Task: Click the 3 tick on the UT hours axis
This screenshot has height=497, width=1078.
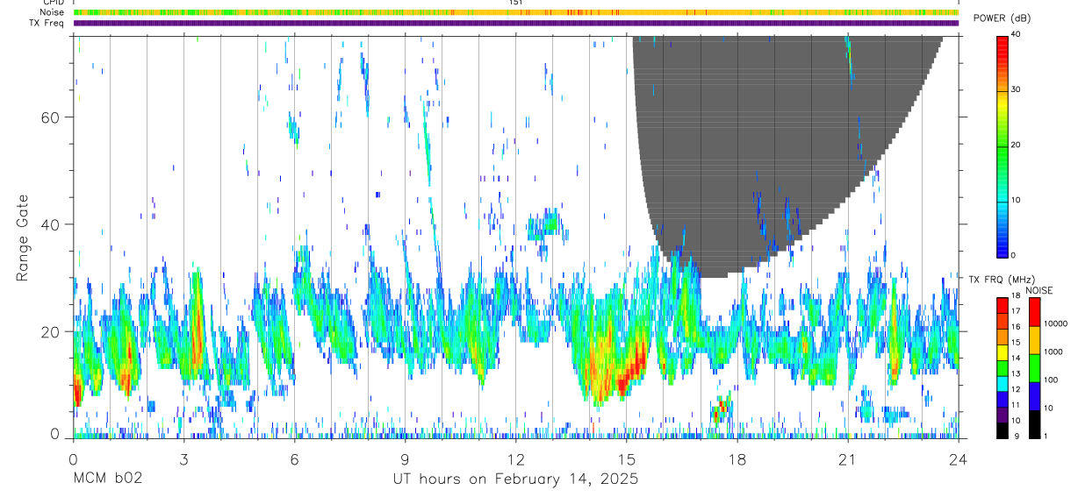Action: coord(183,458)
